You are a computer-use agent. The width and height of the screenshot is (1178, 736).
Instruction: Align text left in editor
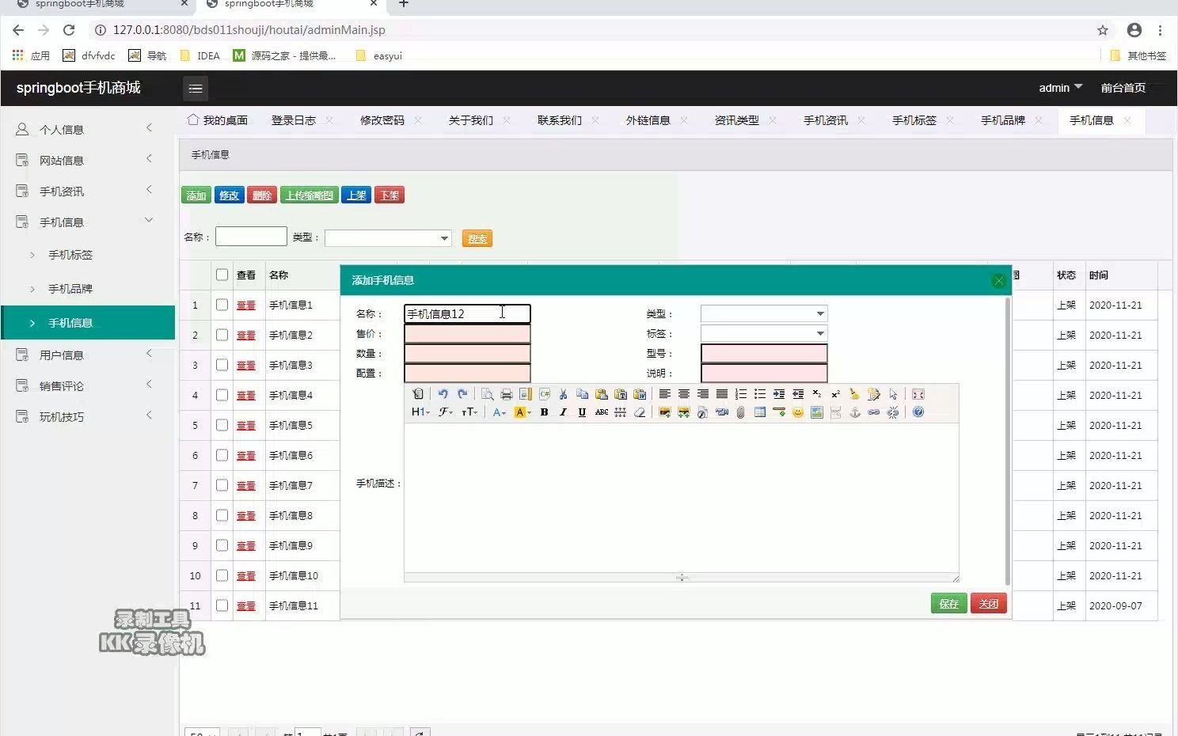(x=664, y=394)
